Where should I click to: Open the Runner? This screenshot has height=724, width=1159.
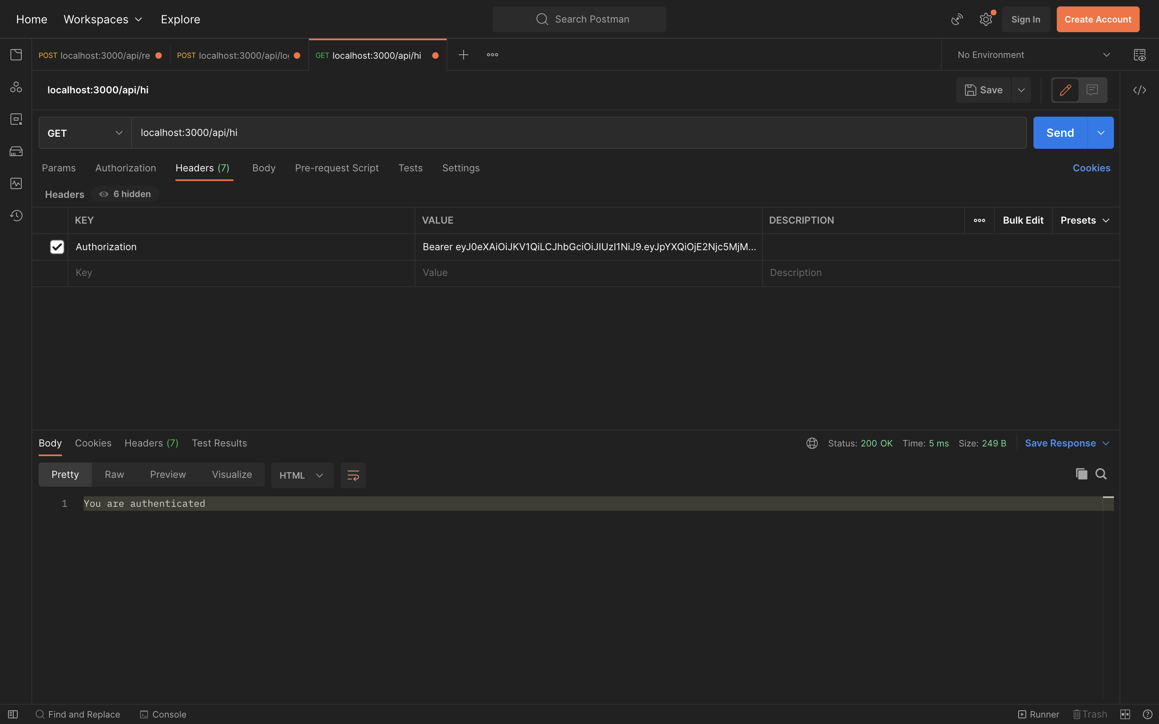[1038, 714]
